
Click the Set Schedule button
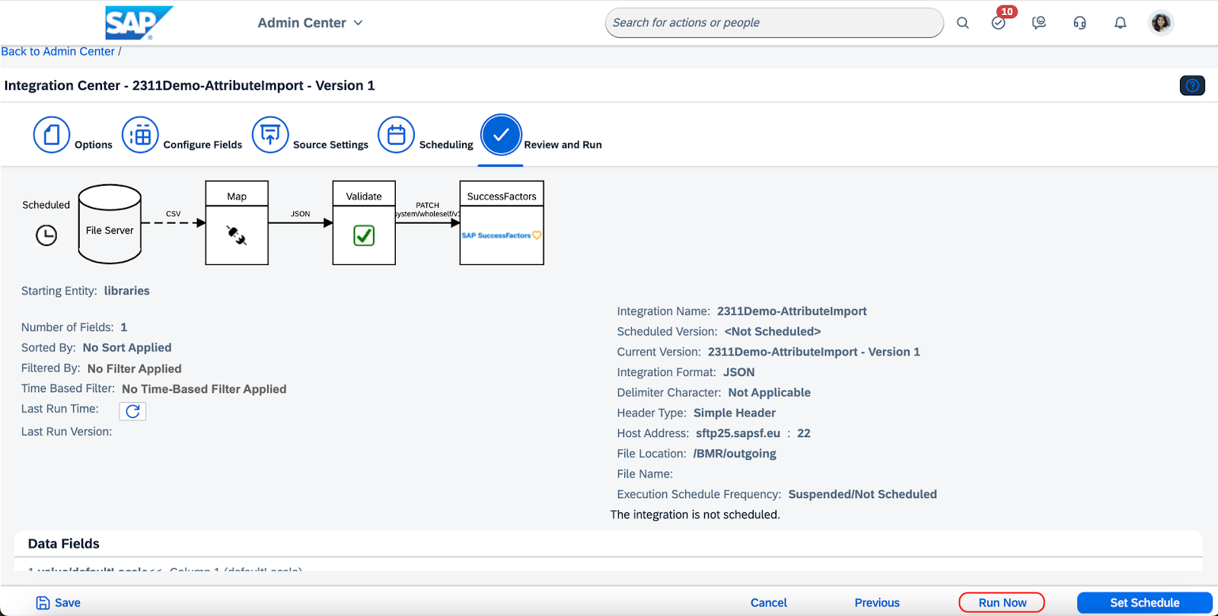tap(1145, 602)
